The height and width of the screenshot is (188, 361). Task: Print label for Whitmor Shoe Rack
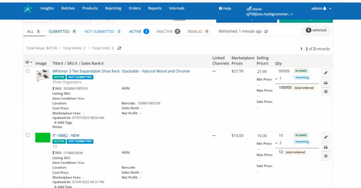326,83
